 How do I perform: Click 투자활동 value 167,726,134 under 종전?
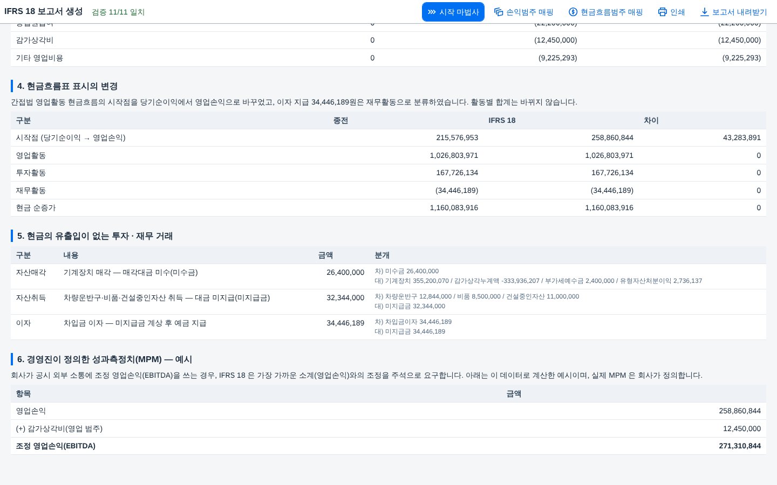(457, 173)
